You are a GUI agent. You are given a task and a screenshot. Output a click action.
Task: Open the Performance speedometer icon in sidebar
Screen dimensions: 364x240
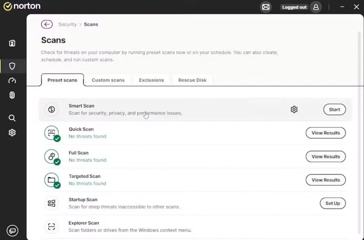coord(12,81)
